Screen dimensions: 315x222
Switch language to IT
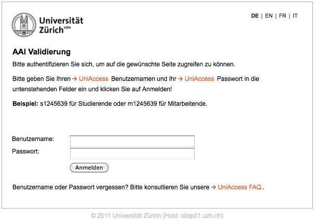(x=295, y=16)
